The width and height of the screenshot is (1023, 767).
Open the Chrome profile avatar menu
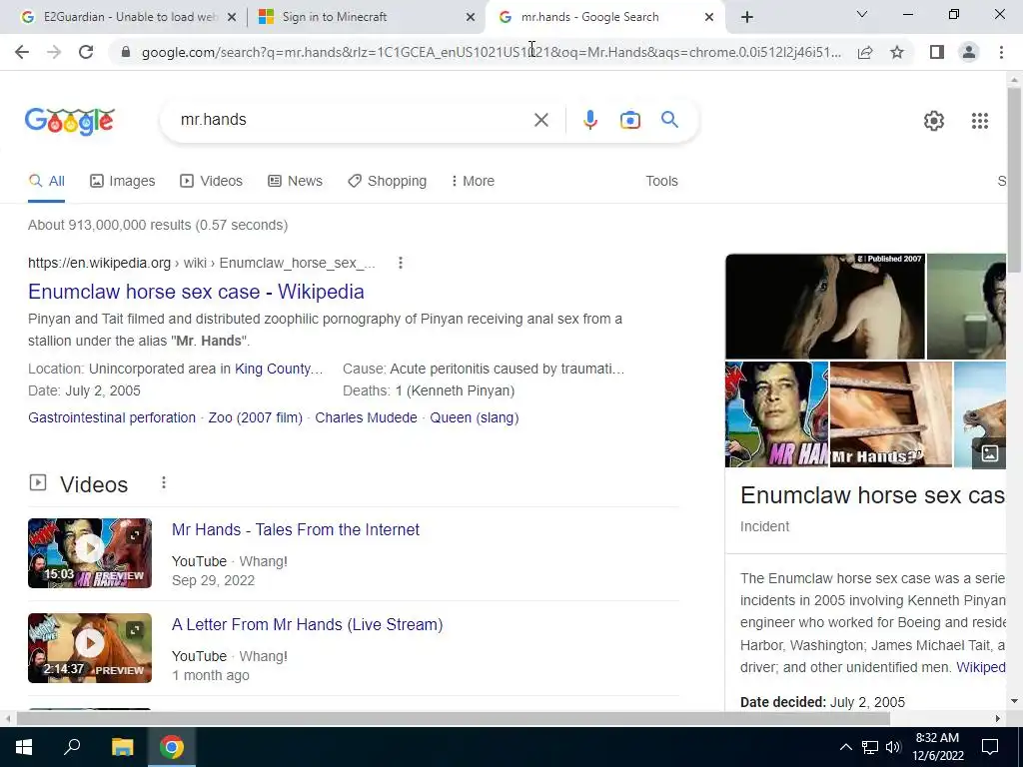click(x=969, y=52)
